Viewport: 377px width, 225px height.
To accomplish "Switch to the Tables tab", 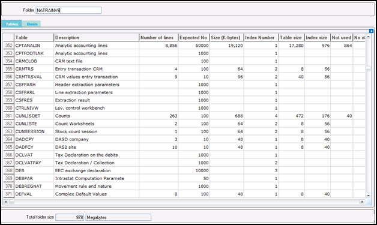I will coord(12,24).
